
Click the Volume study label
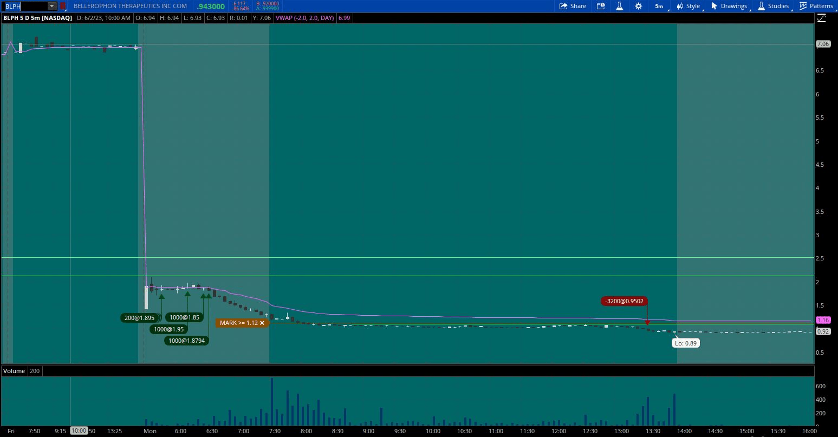pyautogui.click(x=14, y=371)
